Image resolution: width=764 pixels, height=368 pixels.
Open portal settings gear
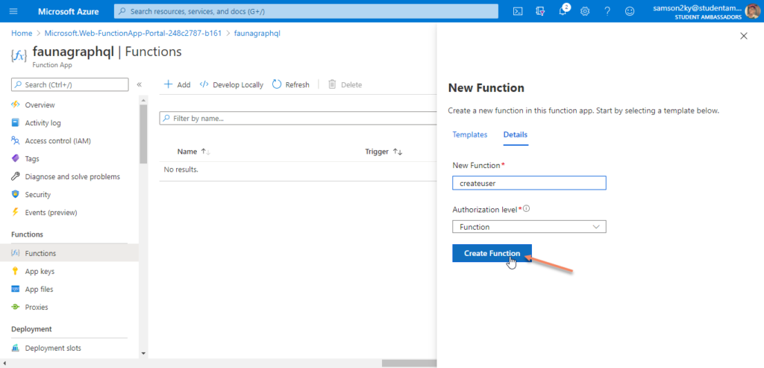(585, 11)
